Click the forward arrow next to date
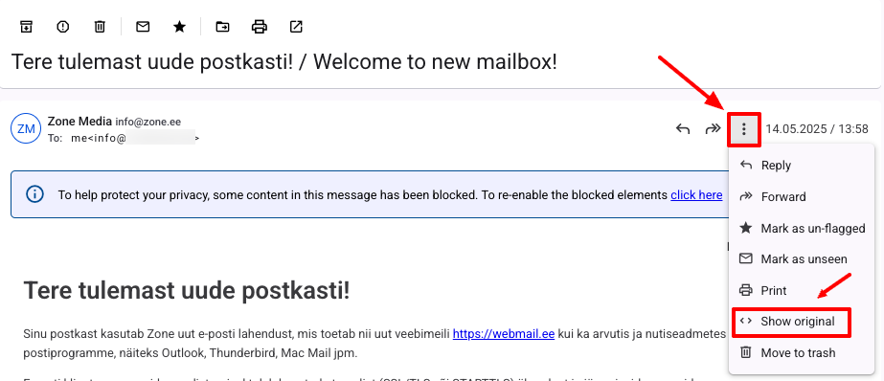Viewport: 884px width, 381px height. [714, 129]
